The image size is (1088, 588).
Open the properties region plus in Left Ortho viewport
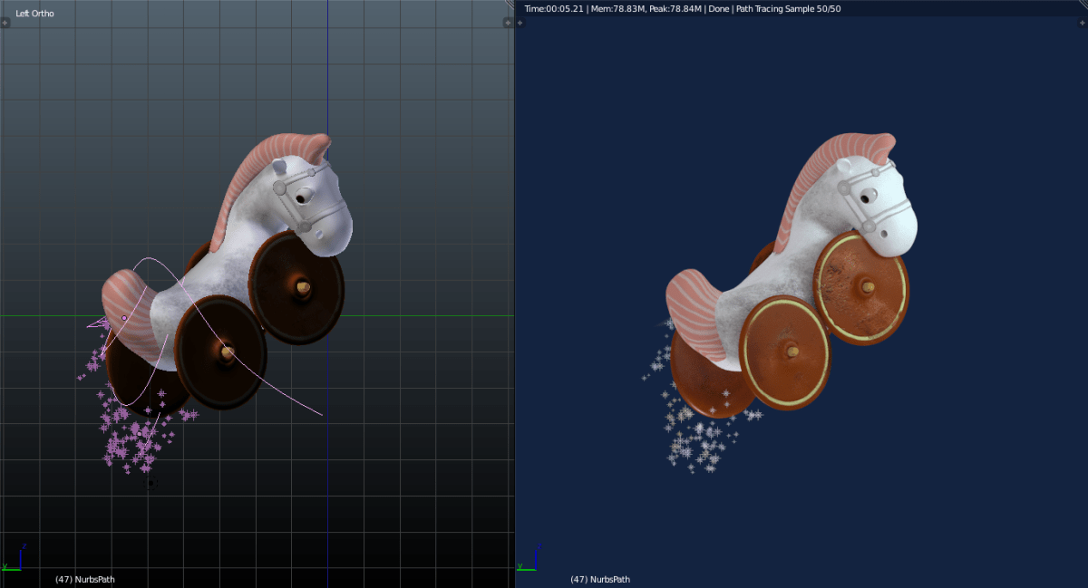508,23
